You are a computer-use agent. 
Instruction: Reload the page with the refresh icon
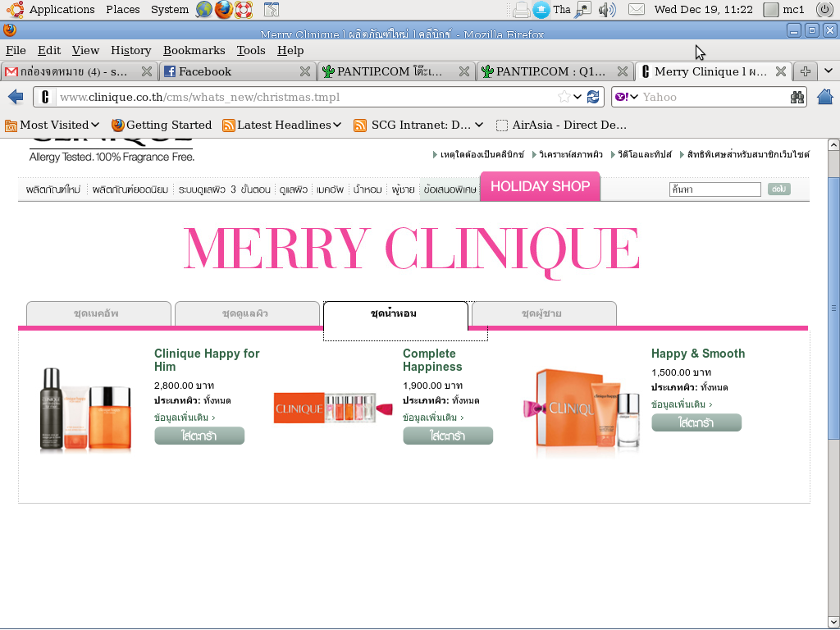(593, 97)
